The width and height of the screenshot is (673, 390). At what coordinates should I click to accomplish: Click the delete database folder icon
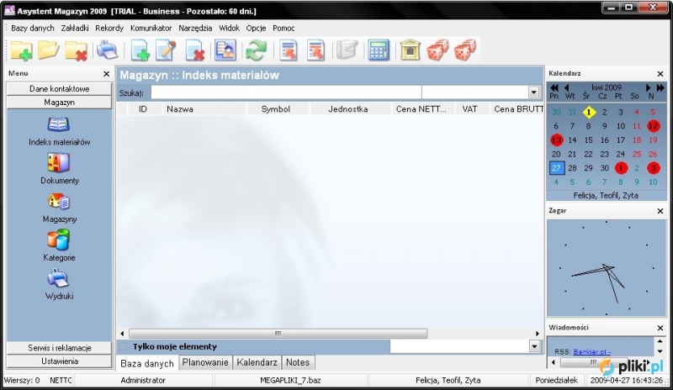click(x=76, y=50)
